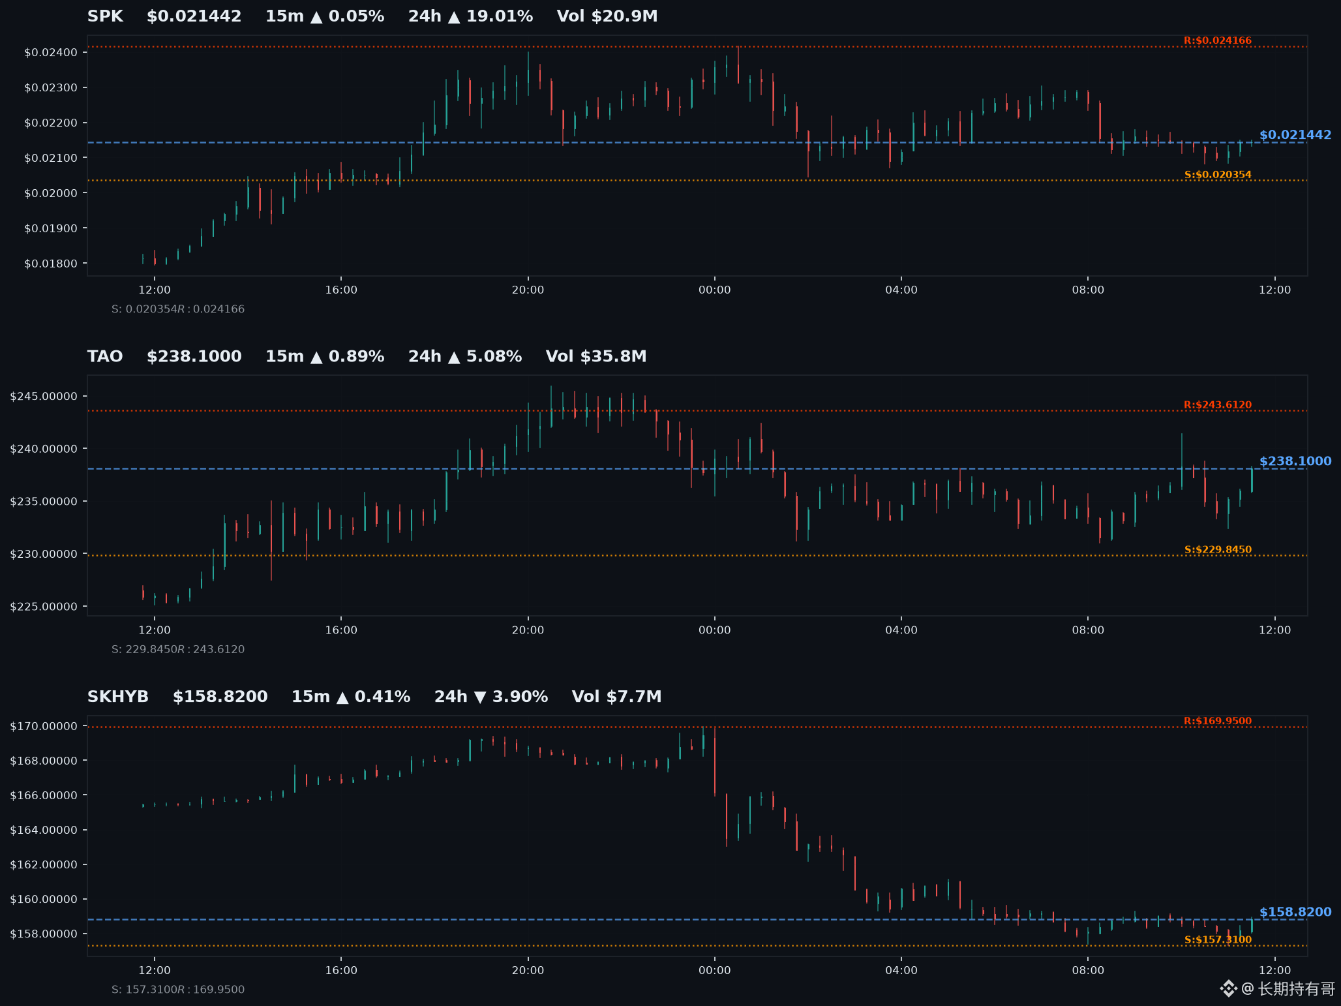The height and width of the screenshot is (1006, 1341).
Task: Click the $0.02300 axis tick
Action: [51, 87]
